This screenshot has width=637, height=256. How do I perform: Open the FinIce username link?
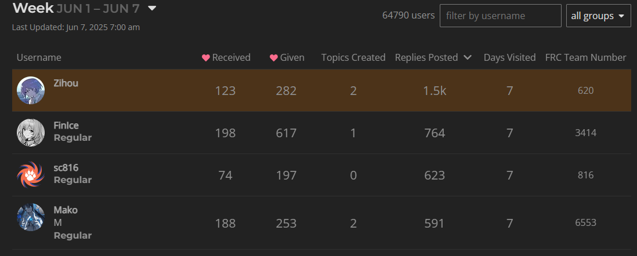[x=66, y=125]
